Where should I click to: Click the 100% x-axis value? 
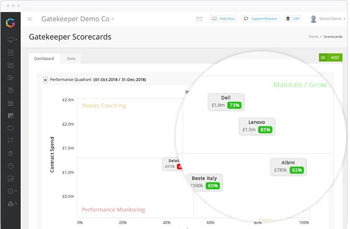pos(304,223)
